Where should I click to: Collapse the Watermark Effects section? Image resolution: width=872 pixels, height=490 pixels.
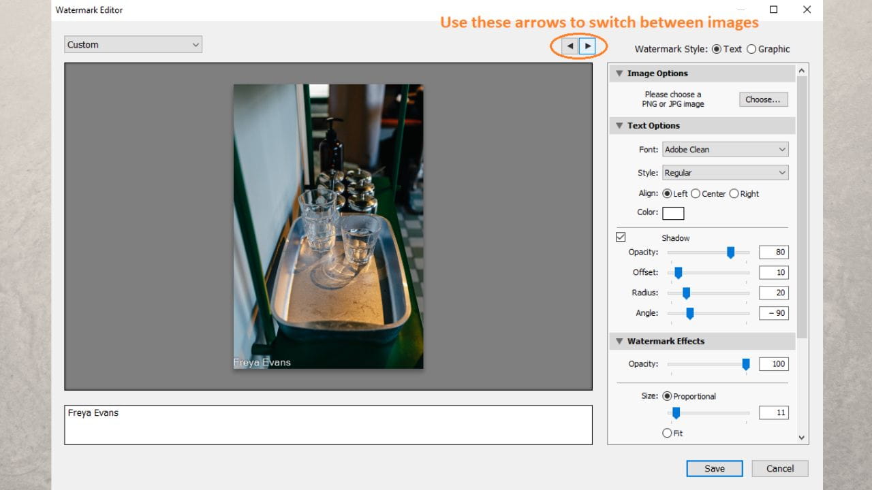(x=620, y=342)
